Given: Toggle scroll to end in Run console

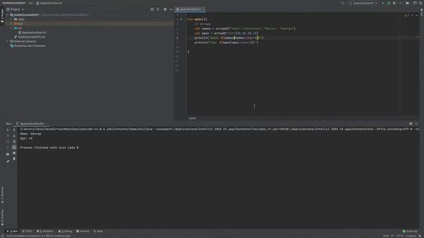Looking at the screenshot, I should (x=14, y=147).
